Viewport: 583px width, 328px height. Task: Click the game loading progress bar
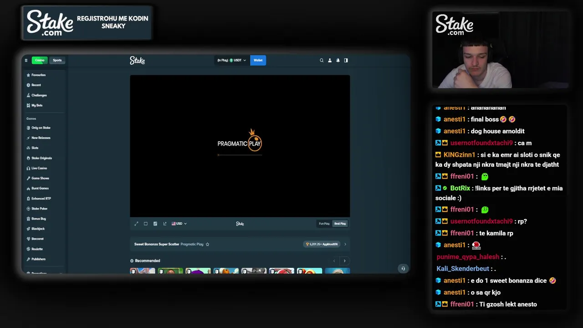point(240,155)
